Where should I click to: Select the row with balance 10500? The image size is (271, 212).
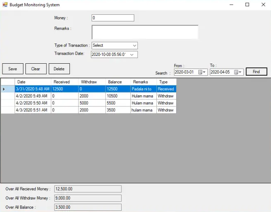coord(118,96)
